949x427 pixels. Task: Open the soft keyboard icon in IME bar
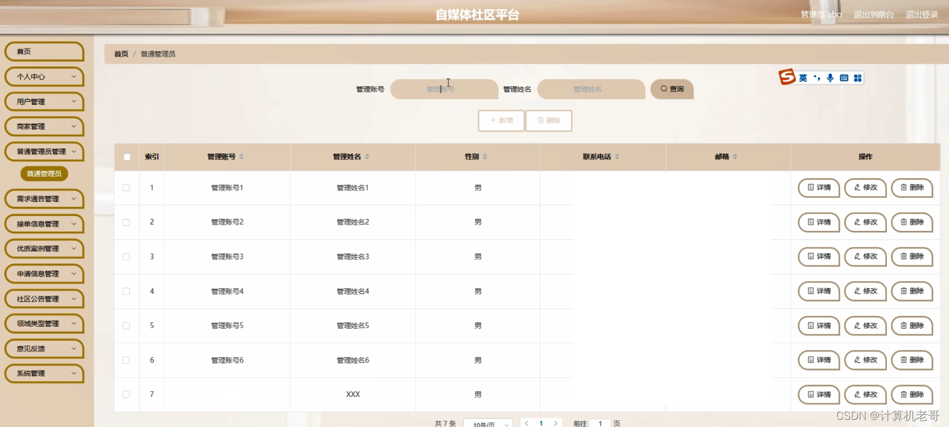[844, 78]
